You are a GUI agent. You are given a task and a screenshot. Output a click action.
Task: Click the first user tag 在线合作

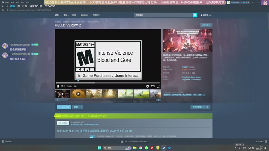click(x=167, y=95)
